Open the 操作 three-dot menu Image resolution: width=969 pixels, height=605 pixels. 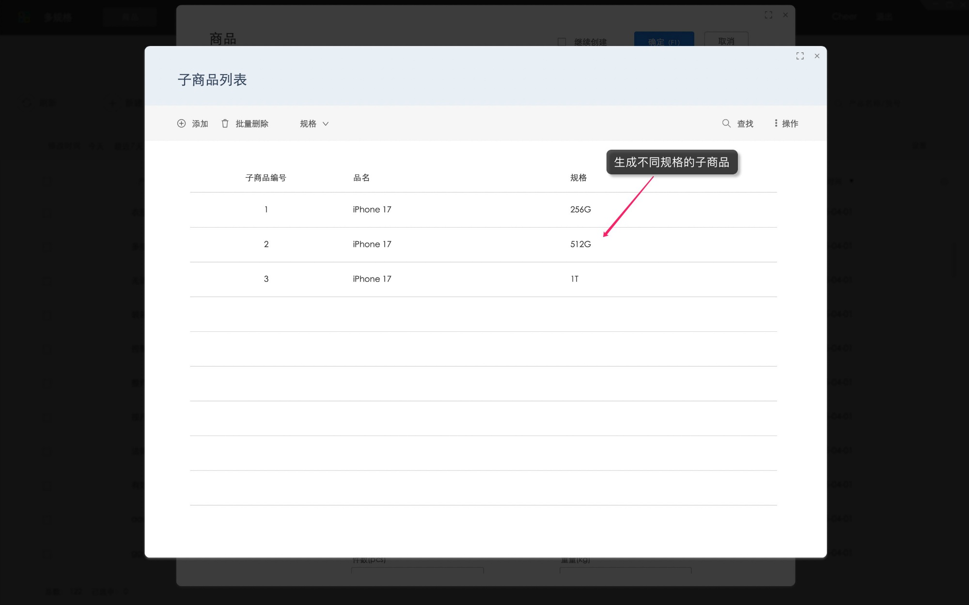tap(776, 124)
